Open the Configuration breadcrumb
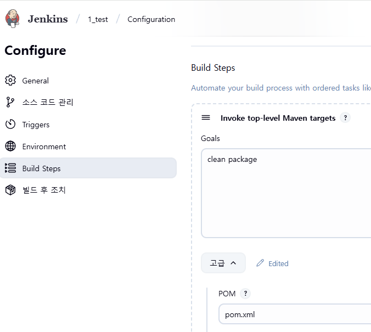Viewport: 371px width, 332px height. point(151,19)
